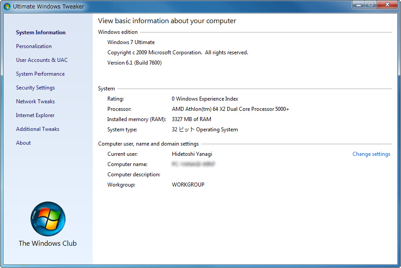Screen dimensions: 401x268
Task: Switch to Network Tweaks
Action: (35, 102)
